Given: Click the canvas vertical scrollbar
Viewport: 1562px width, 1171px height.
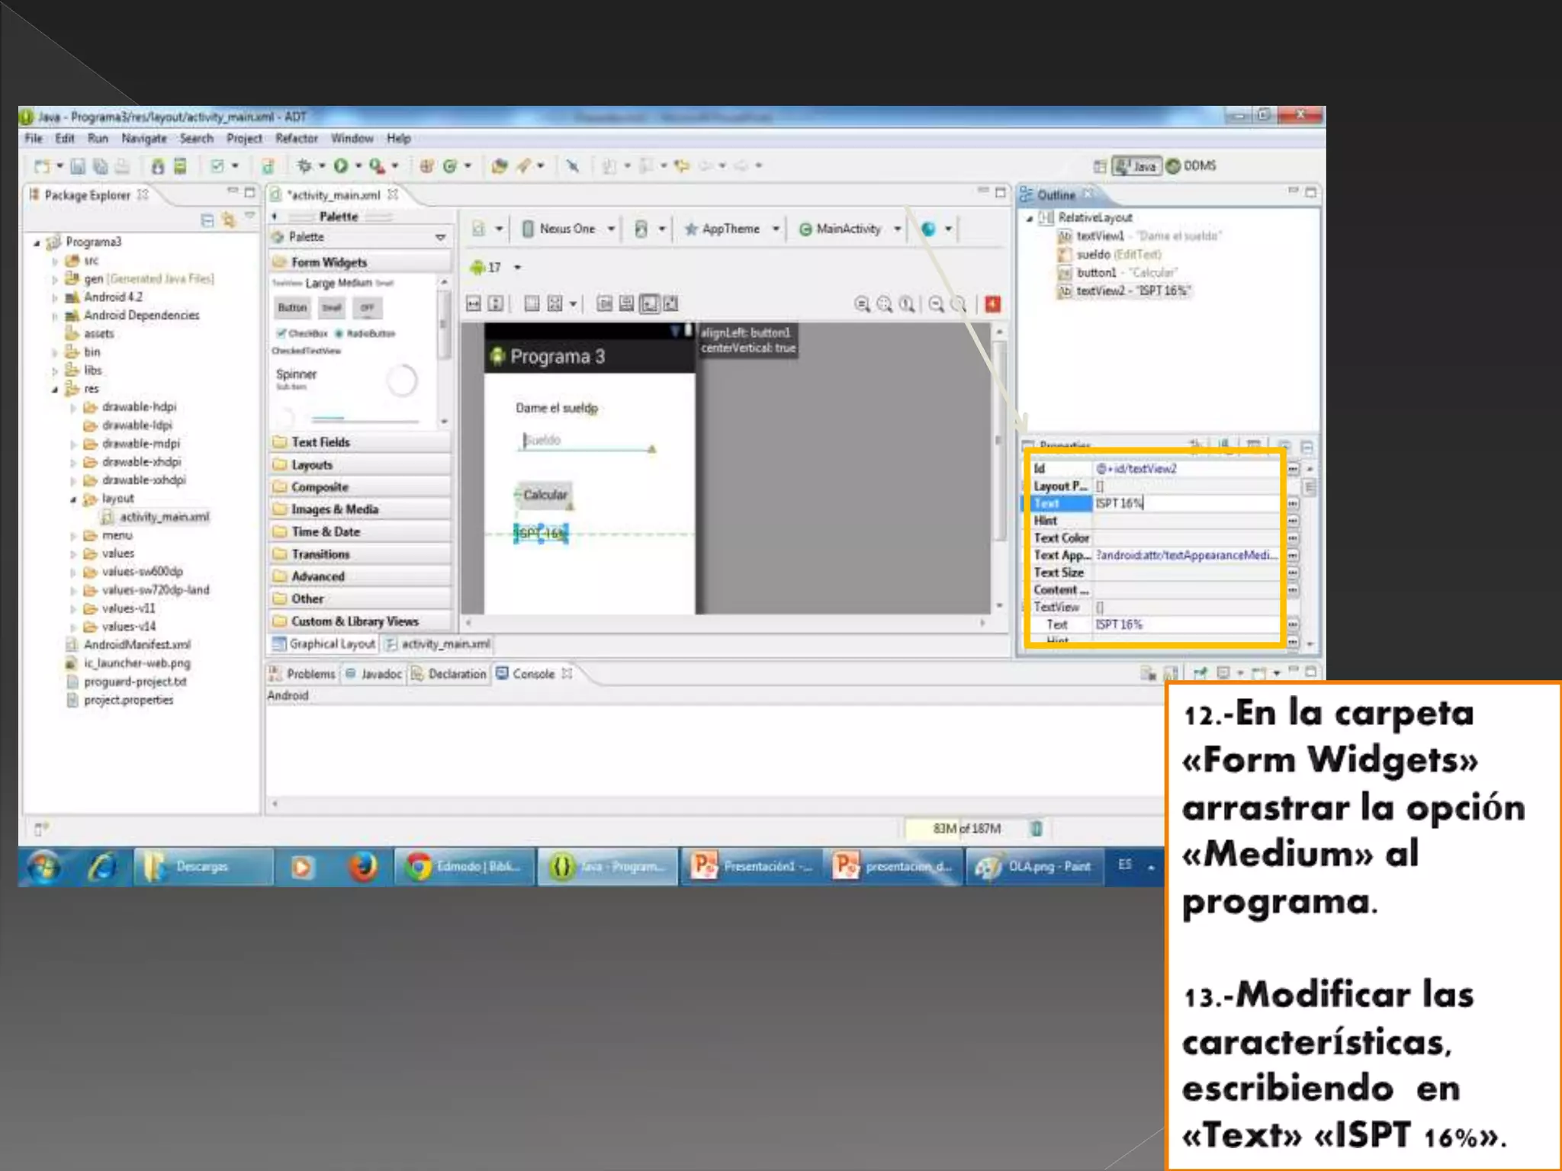Looking at the screenshot, I should point(999,442).
